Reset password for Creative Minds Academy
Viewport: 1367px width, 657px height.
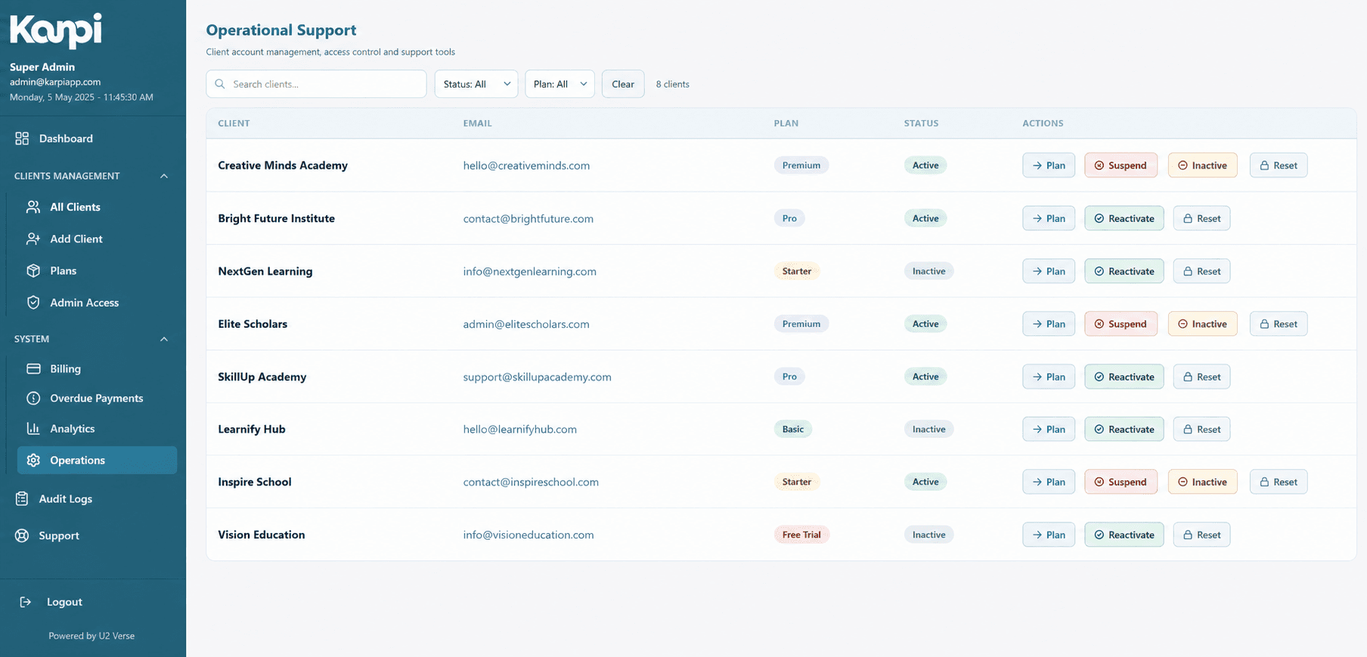[1279, 165]
